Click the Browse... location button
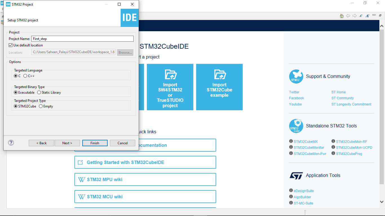 tap(125, 52)
